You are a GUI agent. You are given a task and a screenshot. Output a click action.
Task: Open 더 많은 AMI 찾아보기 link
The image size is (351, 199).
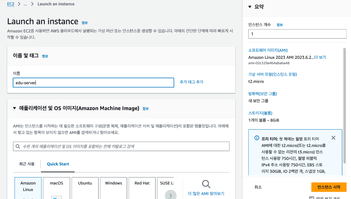pos(206,194)
